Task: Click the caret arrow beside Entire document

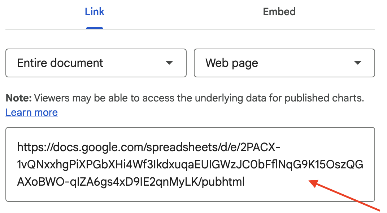Action: (x=169, y=63)
